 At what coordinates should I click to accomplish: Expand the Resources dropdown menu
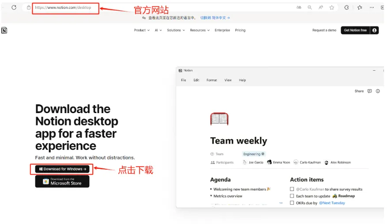click(199, 30)
